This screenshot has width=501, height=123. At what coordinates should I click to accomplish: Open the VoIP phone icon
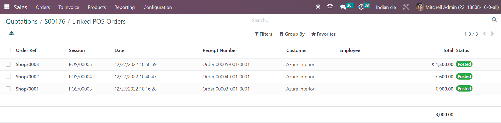[330, 7]
